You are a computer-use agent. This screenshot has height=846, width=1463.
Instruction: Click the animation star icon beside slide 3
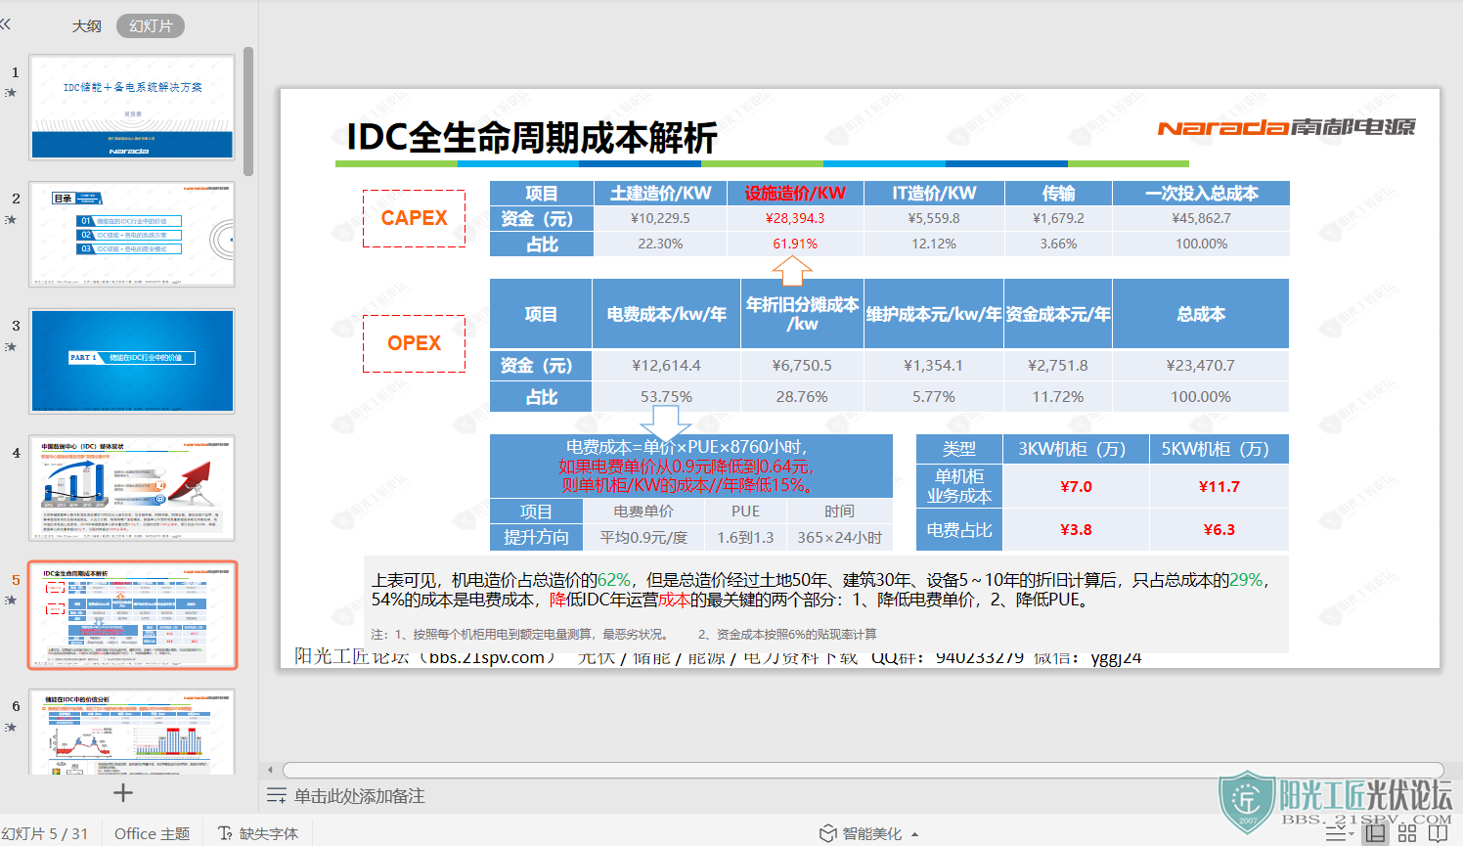tap(11, 347)
